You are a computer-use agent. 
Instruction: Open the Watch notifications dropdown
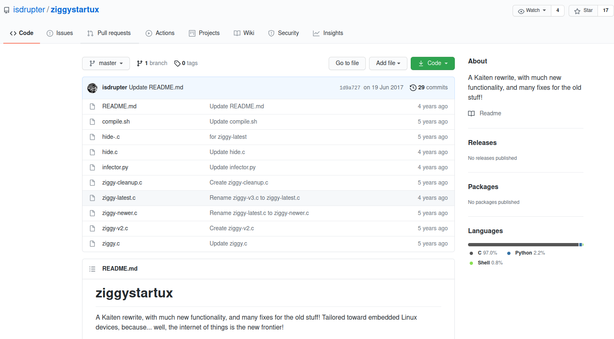click(532, 11)
